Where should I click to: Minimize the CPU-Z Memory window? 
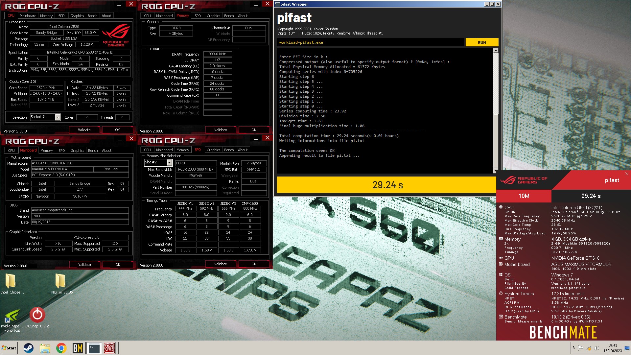pos(256,5)
